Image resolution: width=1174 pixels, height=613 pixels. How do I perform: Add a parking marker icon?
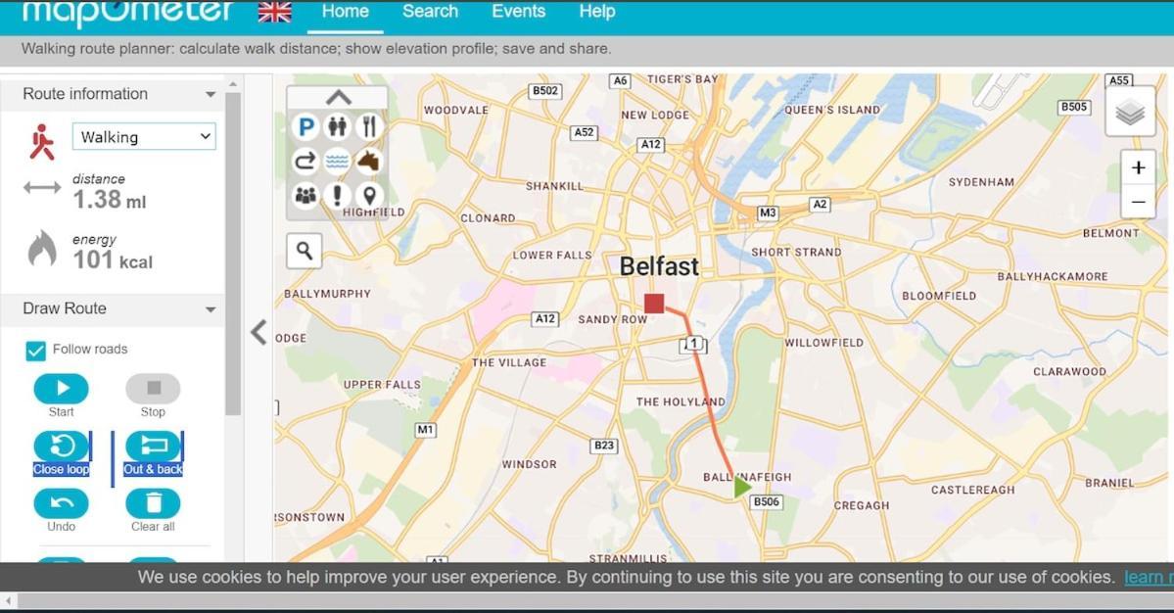[305, 126]
